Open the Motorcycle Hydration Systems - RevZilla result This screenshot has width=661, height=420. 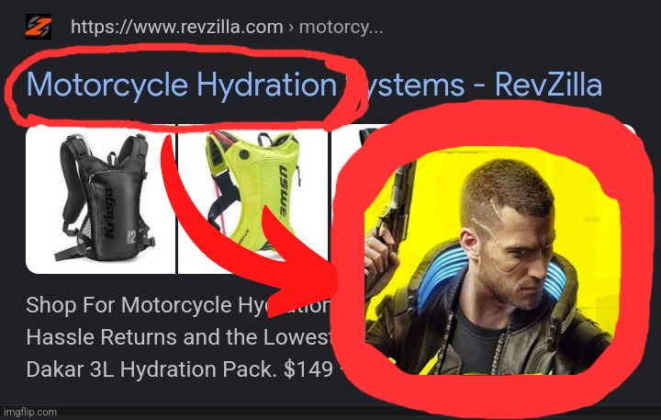[315, 85]
